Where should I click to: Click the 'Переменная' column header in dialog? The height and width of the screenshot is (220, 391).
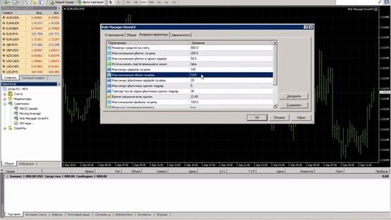(x=148, y=43)
